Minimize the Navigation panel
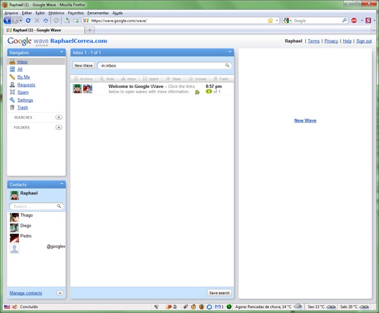This screenshot has width=379, height=313. [61, 52]
